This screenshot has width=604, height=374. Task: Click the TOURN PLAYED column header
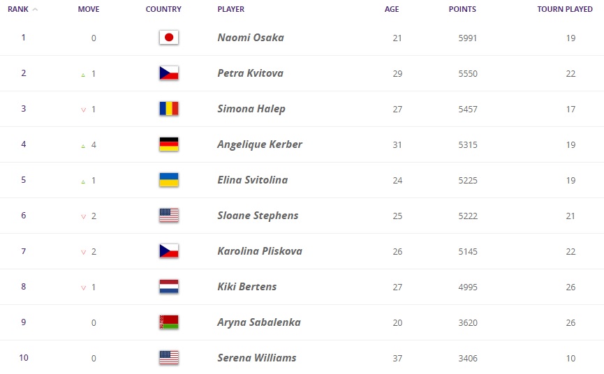tap(564, 10)
